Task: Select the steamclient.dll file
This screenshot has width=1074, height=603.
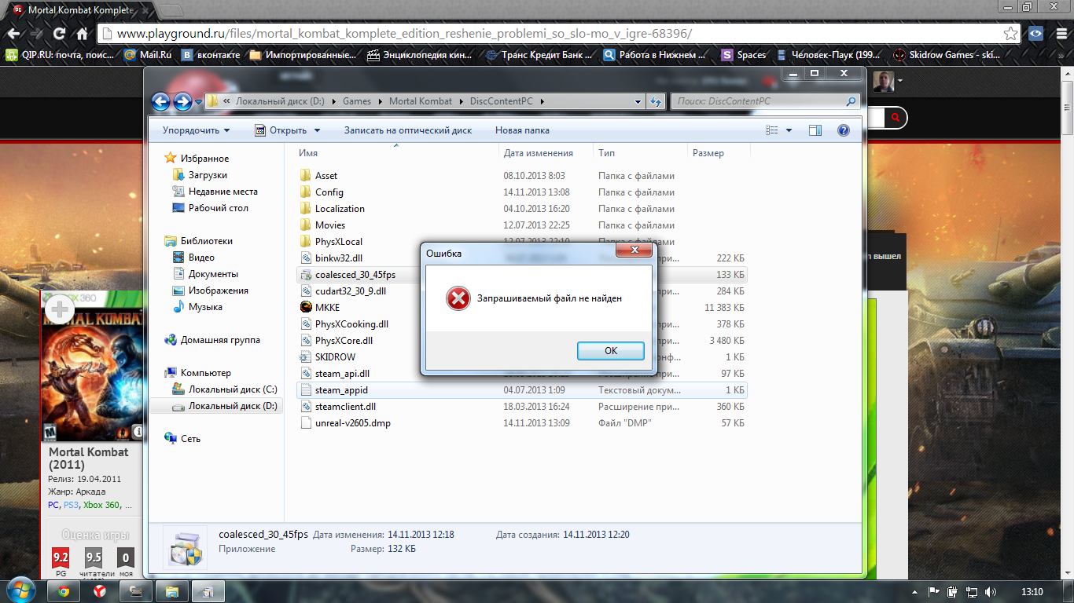Action: 345,407
